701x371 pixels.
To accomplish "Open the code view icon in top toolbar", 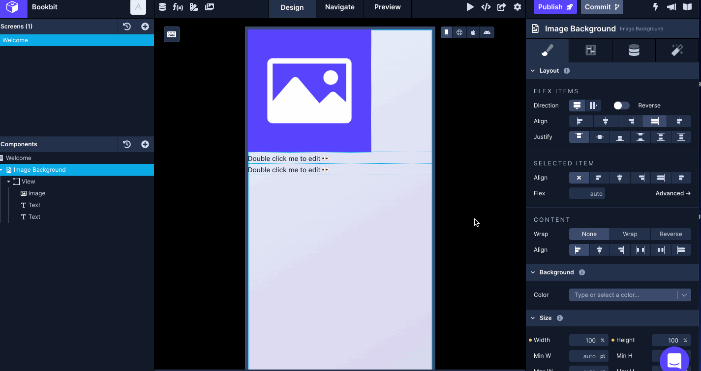I will click(487, 7).
